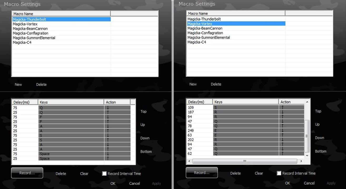Screen dimensions: 346x189
Task: Enable Record Interval Time in left panel
Action: click(104, 174)
